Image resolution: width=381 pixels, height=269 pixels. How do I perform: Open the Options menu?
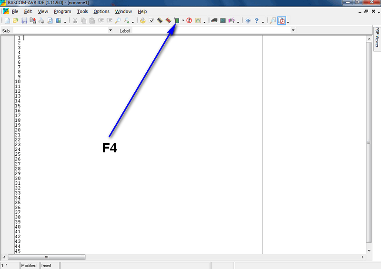click(x=101, y=11)
